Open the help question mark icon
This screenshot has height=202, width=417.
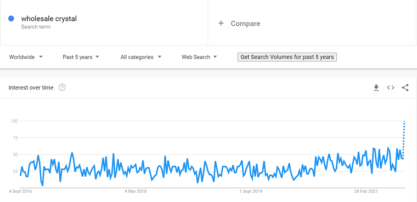62,87
